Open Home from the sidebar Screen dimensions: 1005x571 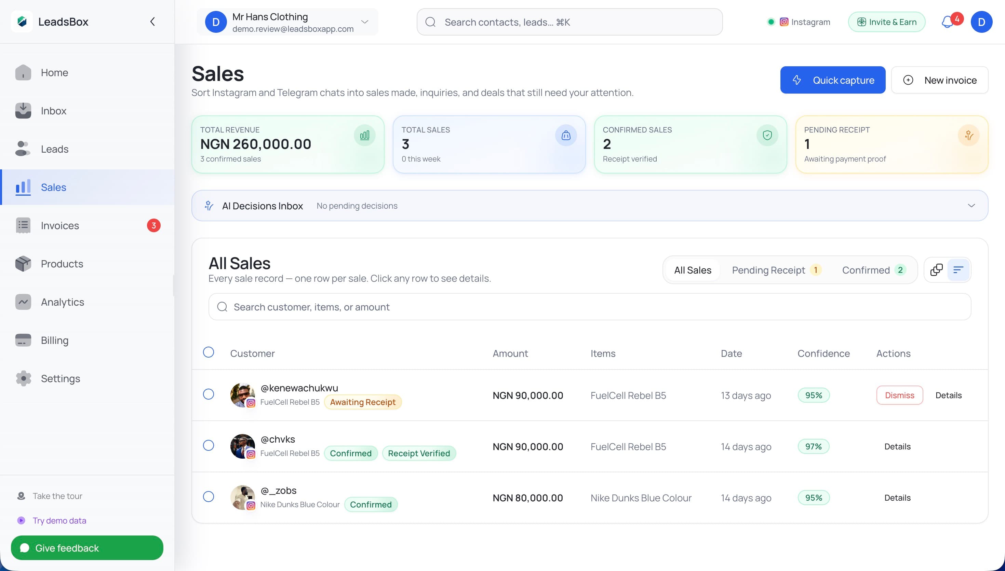pos(87,72)
